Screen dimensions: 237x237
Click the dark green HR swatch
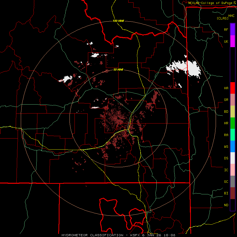click(233, 123)
